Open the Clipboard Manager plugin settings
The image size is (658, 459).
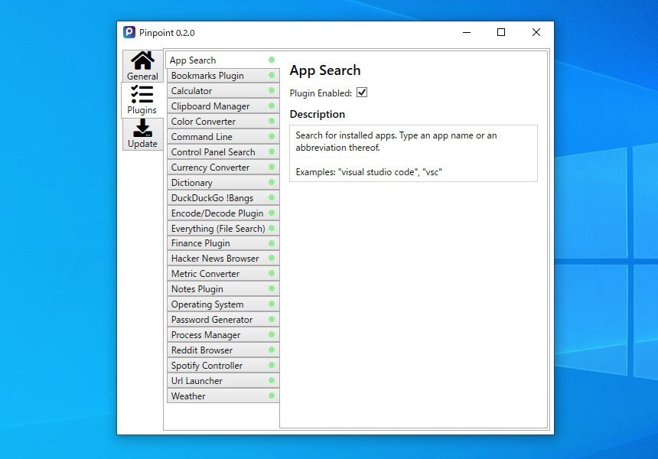point(210,106)
